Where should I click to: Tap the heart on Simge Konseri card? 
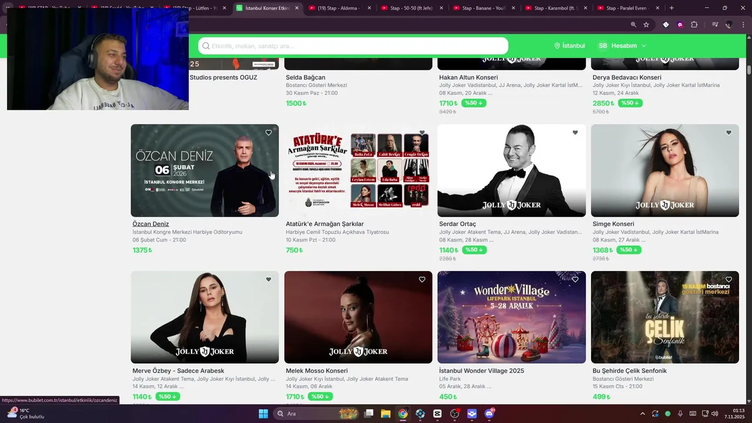728,133
